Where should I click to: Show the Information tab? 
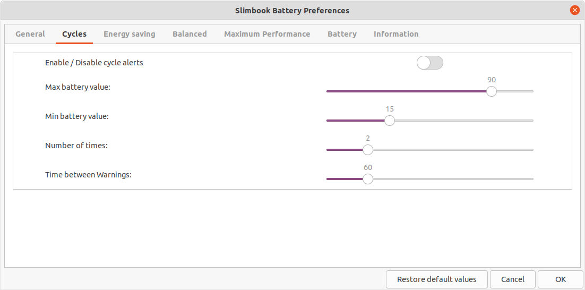[x=396, y=34]
